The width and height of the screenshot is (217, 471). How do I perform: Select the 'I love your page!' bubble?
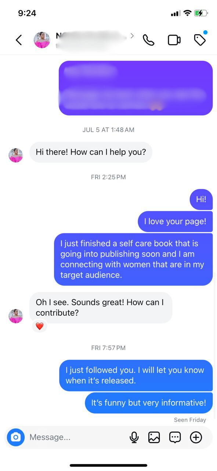click(175, 221)
